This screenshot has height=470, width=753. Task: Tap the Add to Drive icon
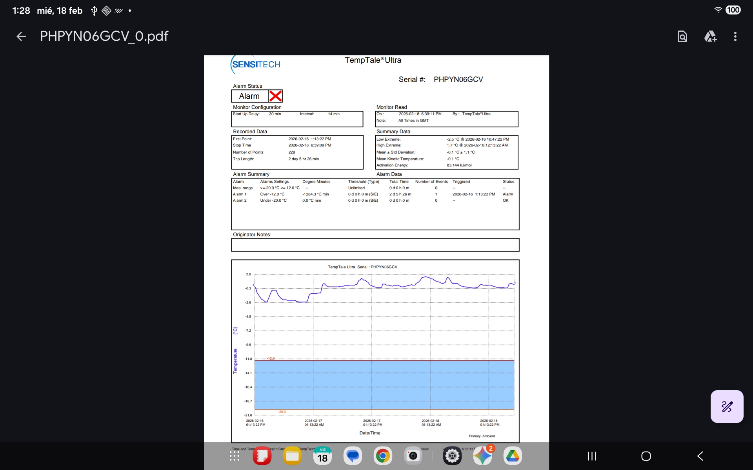[710, 36]
